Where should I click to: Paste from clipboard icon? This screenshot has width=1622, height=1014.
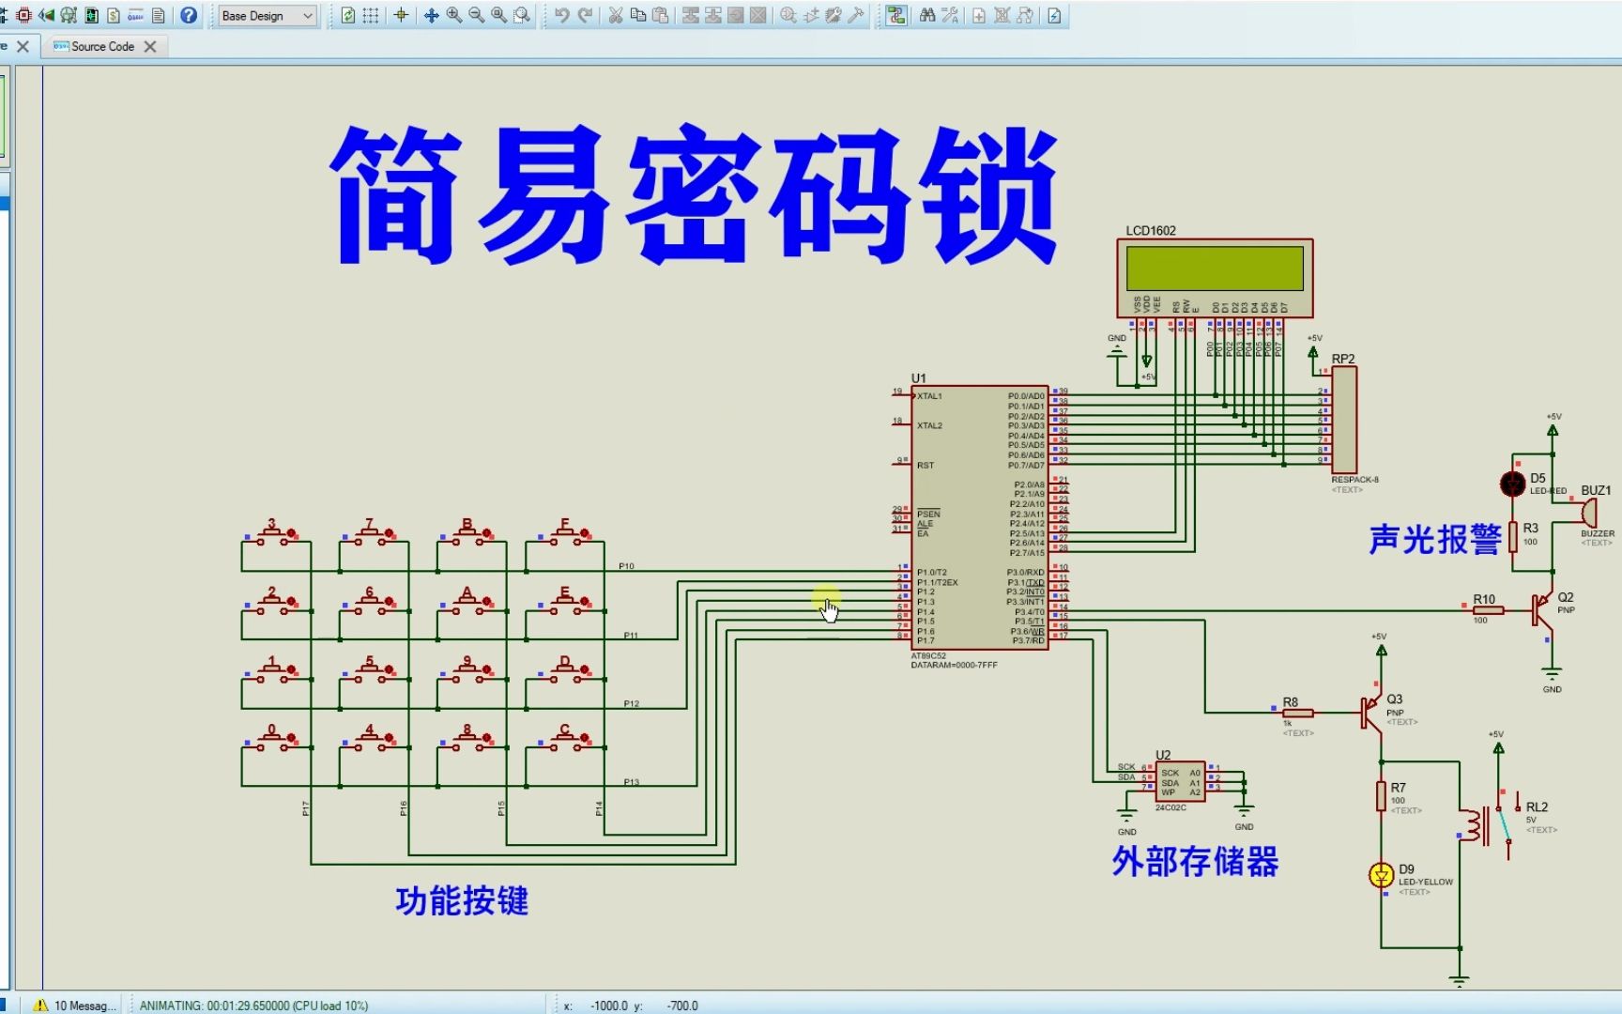pyautogui.click(x=661, y=15)
